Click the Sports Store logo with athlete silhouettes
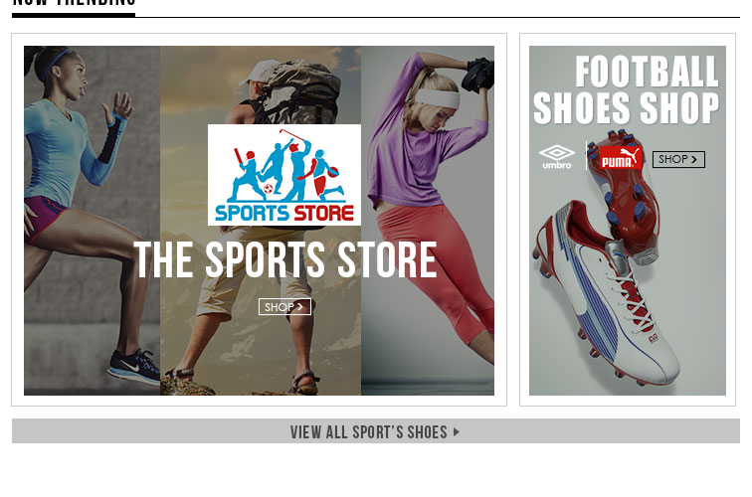Screen dimensions: 752x497 point(283,175)
